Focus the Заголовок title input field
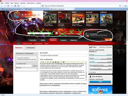Viewport: 128px width, 96px height. [x=63, y=55]
